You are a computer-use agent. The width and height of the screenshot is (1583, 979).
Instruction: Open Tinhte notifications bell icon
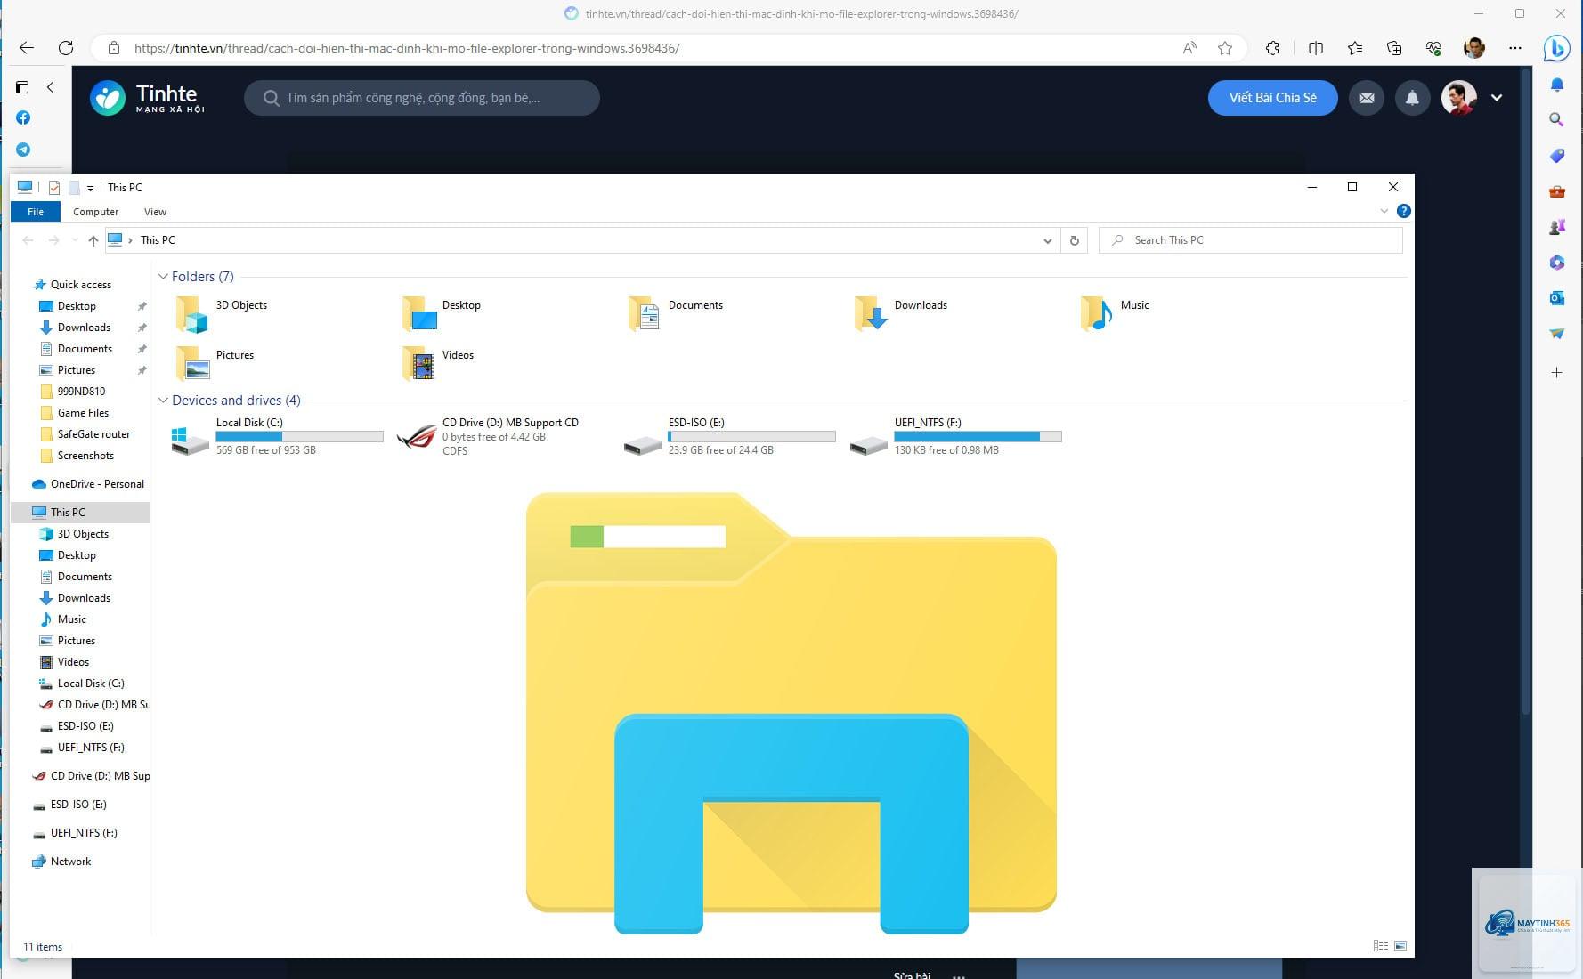point(1412,98)
